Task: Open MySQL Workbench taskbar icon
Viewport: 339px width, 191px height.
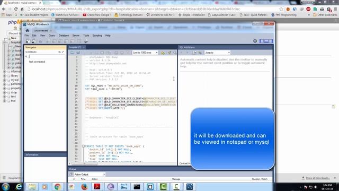Action: [x=190, y=187]
